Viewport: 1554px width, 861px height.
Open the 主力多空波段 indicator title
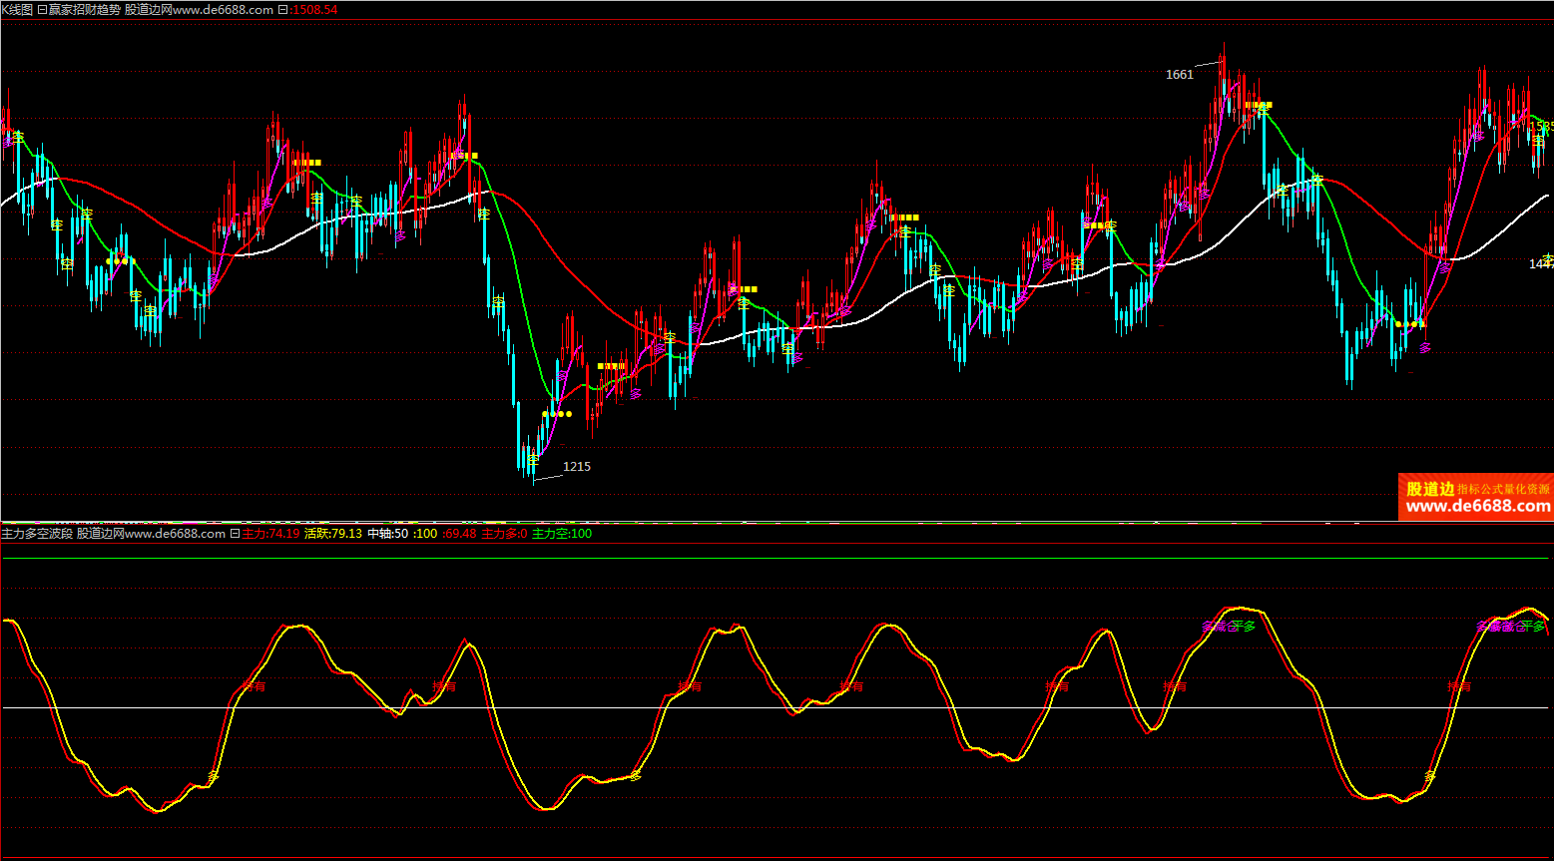[37, 534]
